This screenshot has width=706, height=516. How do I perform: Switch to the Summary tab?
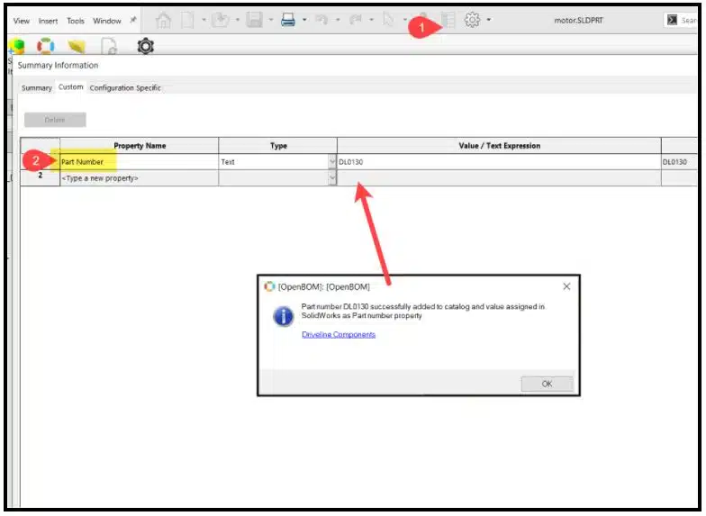pyautogui.click(x=36, y=88)
